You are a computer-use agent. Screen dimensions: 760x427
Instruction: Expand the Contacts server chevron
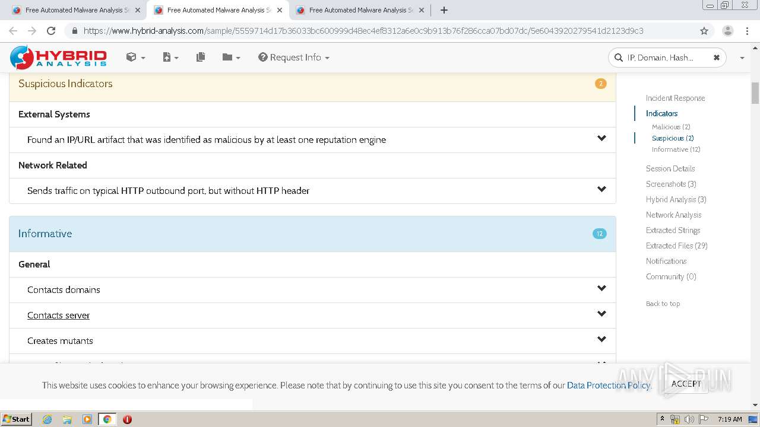[601, 314]
